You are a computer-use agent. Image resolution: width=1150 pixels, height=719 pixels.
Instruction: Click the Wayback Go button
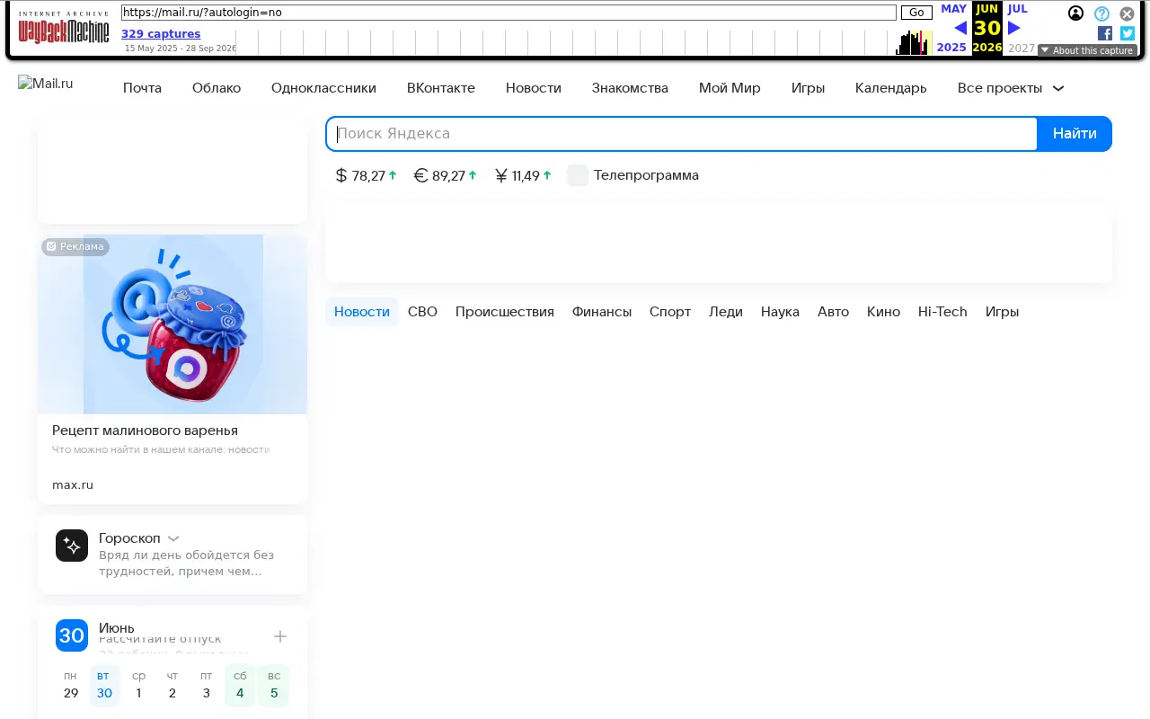click(916, 13)
